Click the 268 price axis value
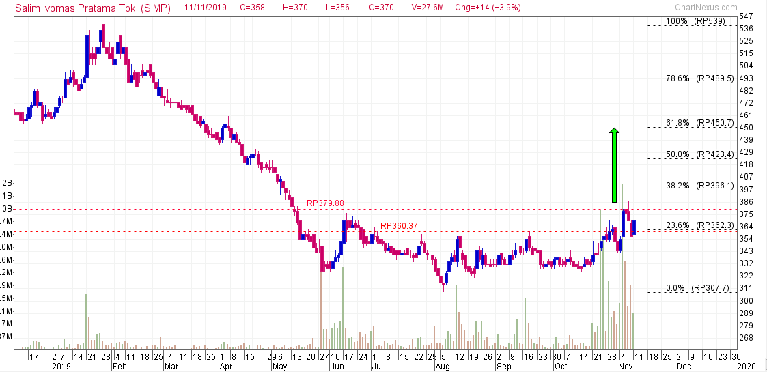This screenshot has width=767, height=372. click(x=746, y=338)
